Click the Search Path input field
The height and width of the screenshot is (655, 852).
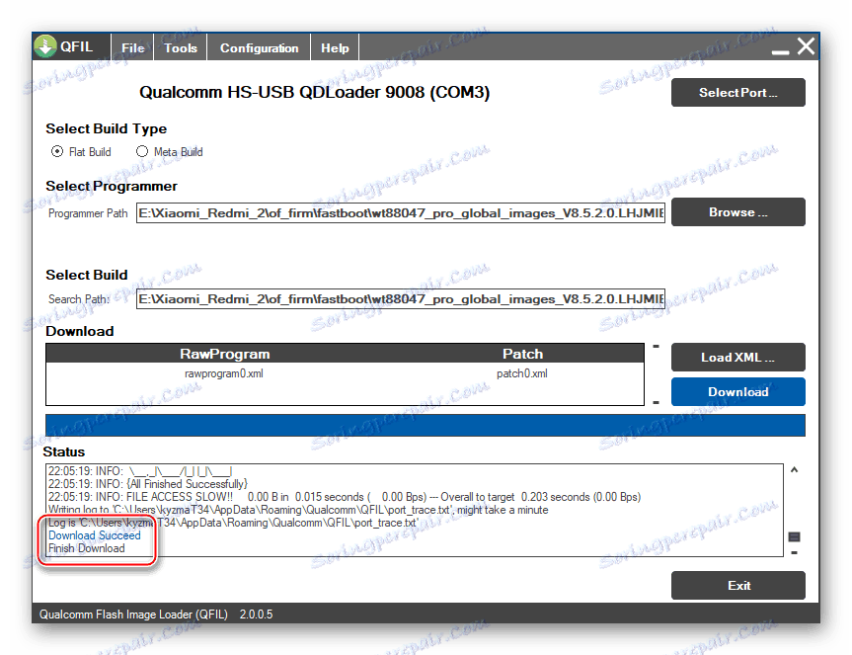click(x=401, y=299)
